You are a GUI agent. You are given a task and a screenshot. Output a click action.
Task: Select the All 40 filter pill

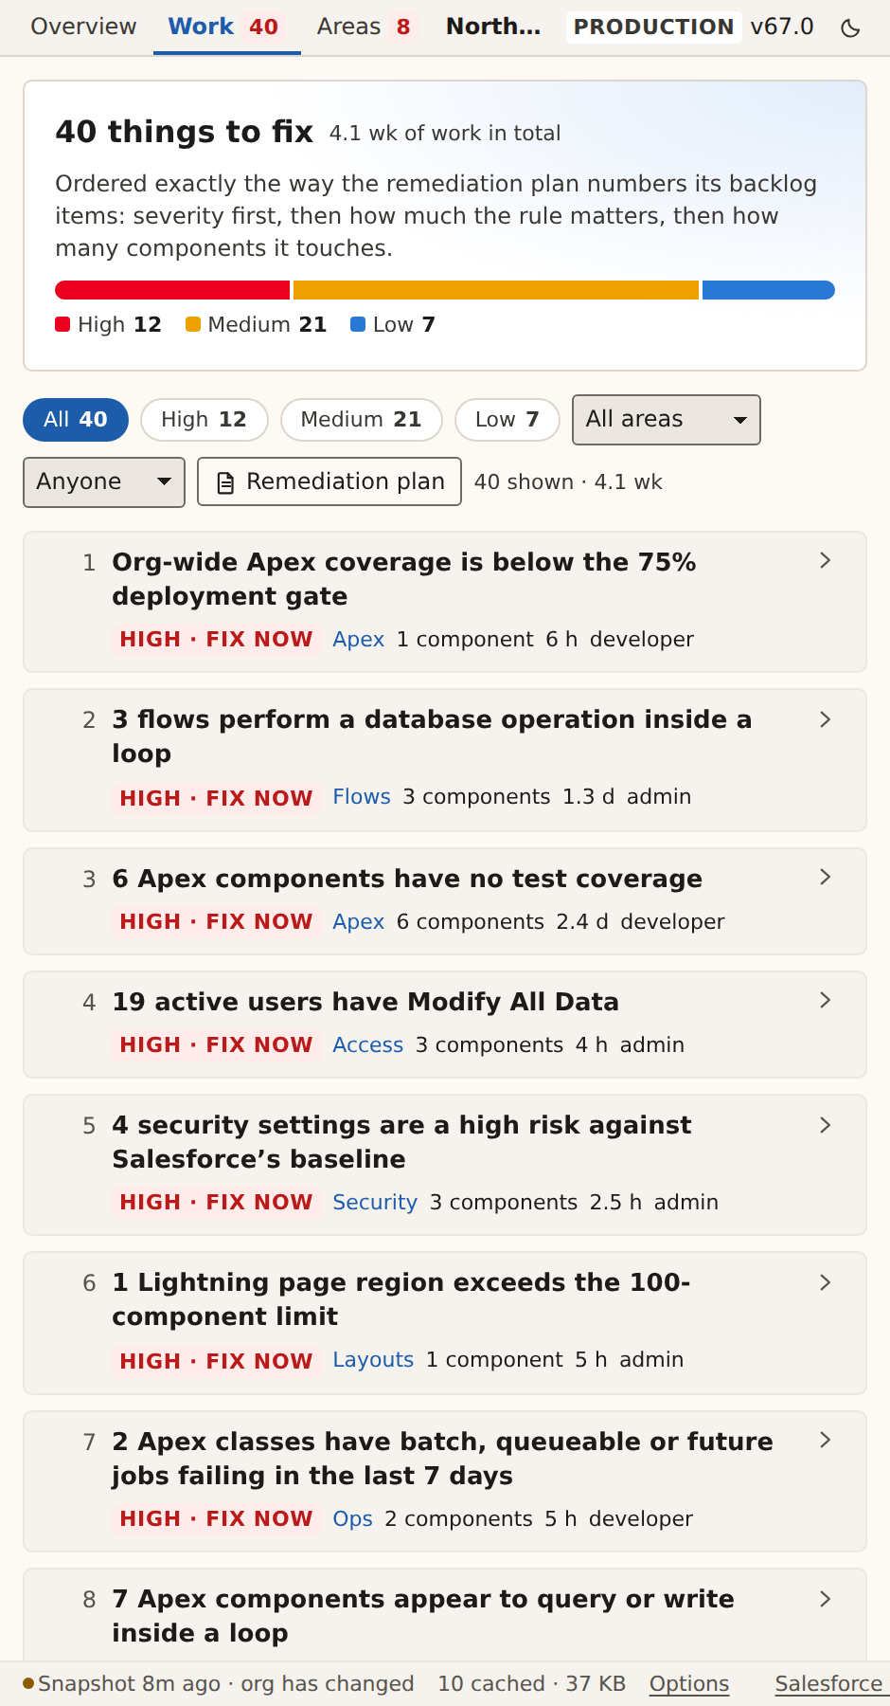point(76,420)
